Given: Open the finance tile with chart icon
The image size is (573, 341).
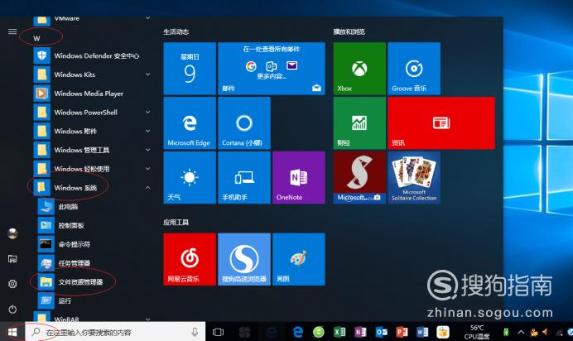Looking at the screenshot, I should [359, 123].
